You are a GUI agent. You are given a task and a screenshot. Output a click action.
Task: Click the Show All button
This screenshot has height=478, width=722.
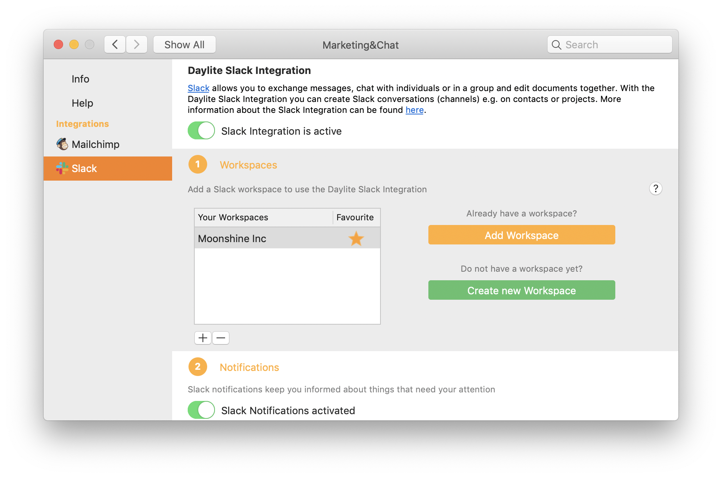(x=184, y=44)
